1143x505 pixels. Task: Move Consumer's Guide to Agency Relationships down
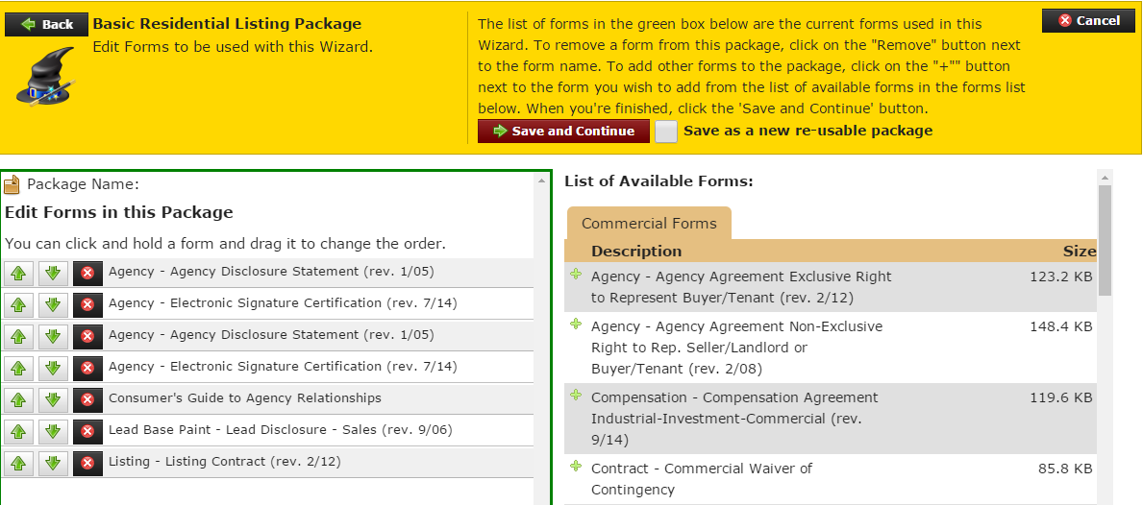(53, 399)
